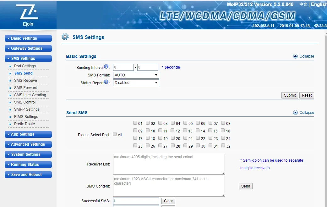Image resolution: width=327 pixels, height=207 pixels.
Task: Expand the App Settings menu
Action: (28, 134)
